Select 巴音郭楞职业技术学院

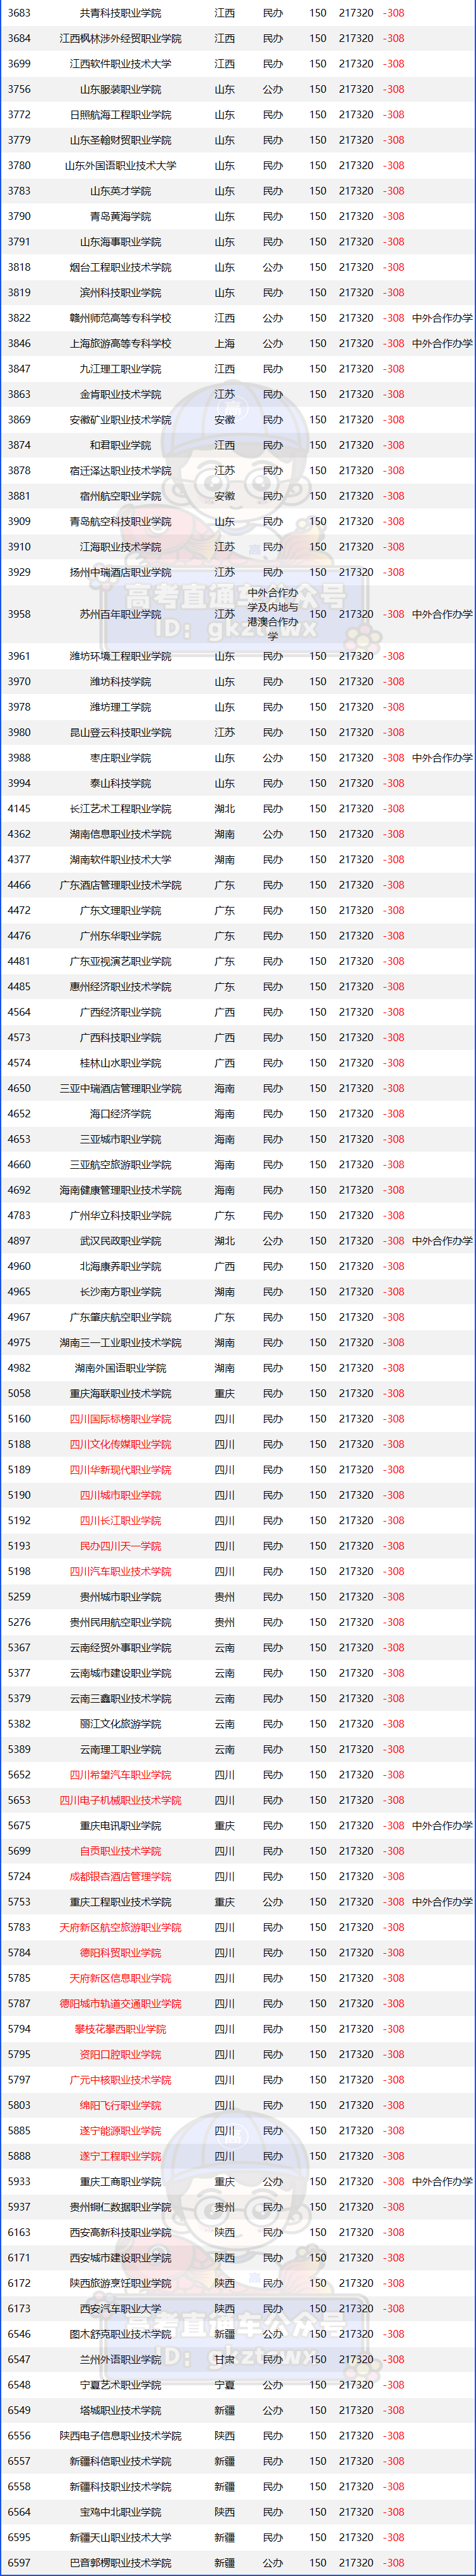pyautogui.click(x=120, y=2563)
